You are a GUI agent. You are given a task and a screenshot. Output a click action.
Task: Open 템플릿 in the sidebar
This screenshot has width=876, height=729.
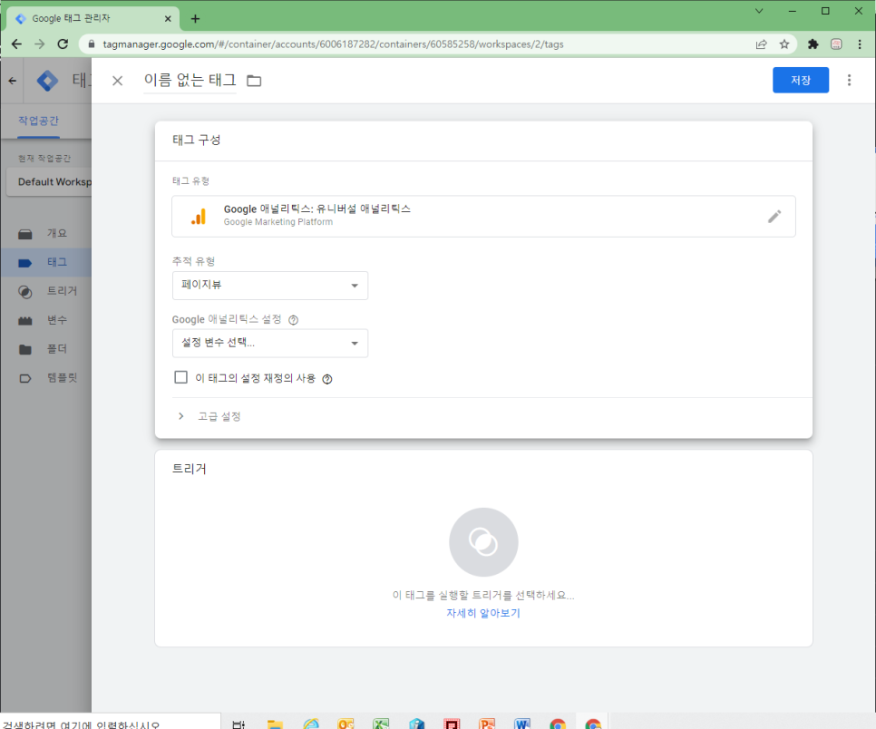point(46,377)
